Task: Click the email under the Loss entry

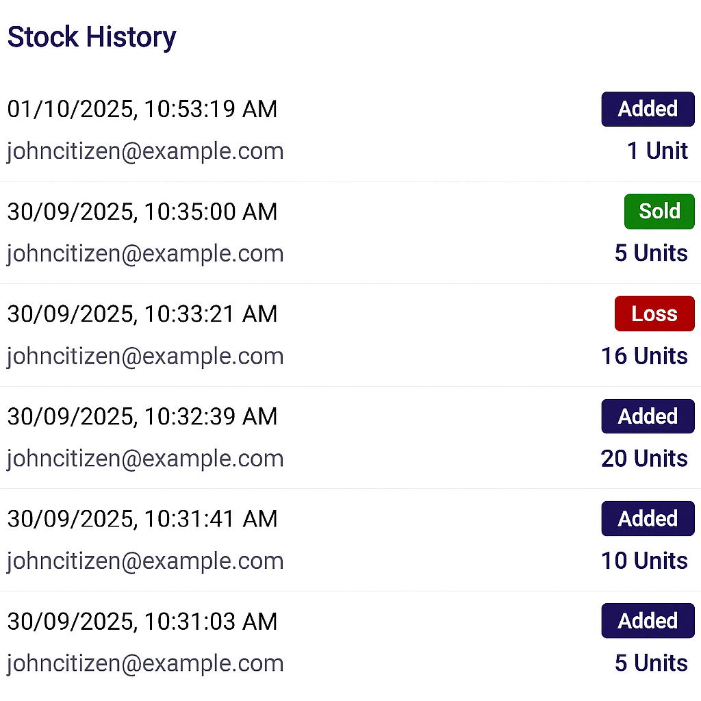Action: point(145,356)
